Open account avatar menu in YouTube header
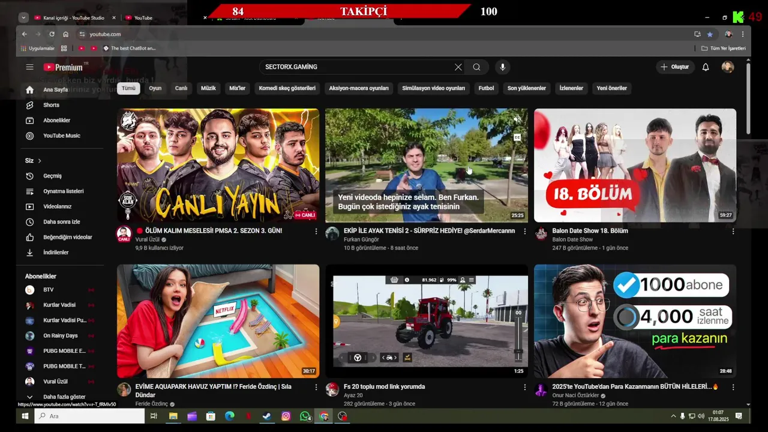 point(728,67)
